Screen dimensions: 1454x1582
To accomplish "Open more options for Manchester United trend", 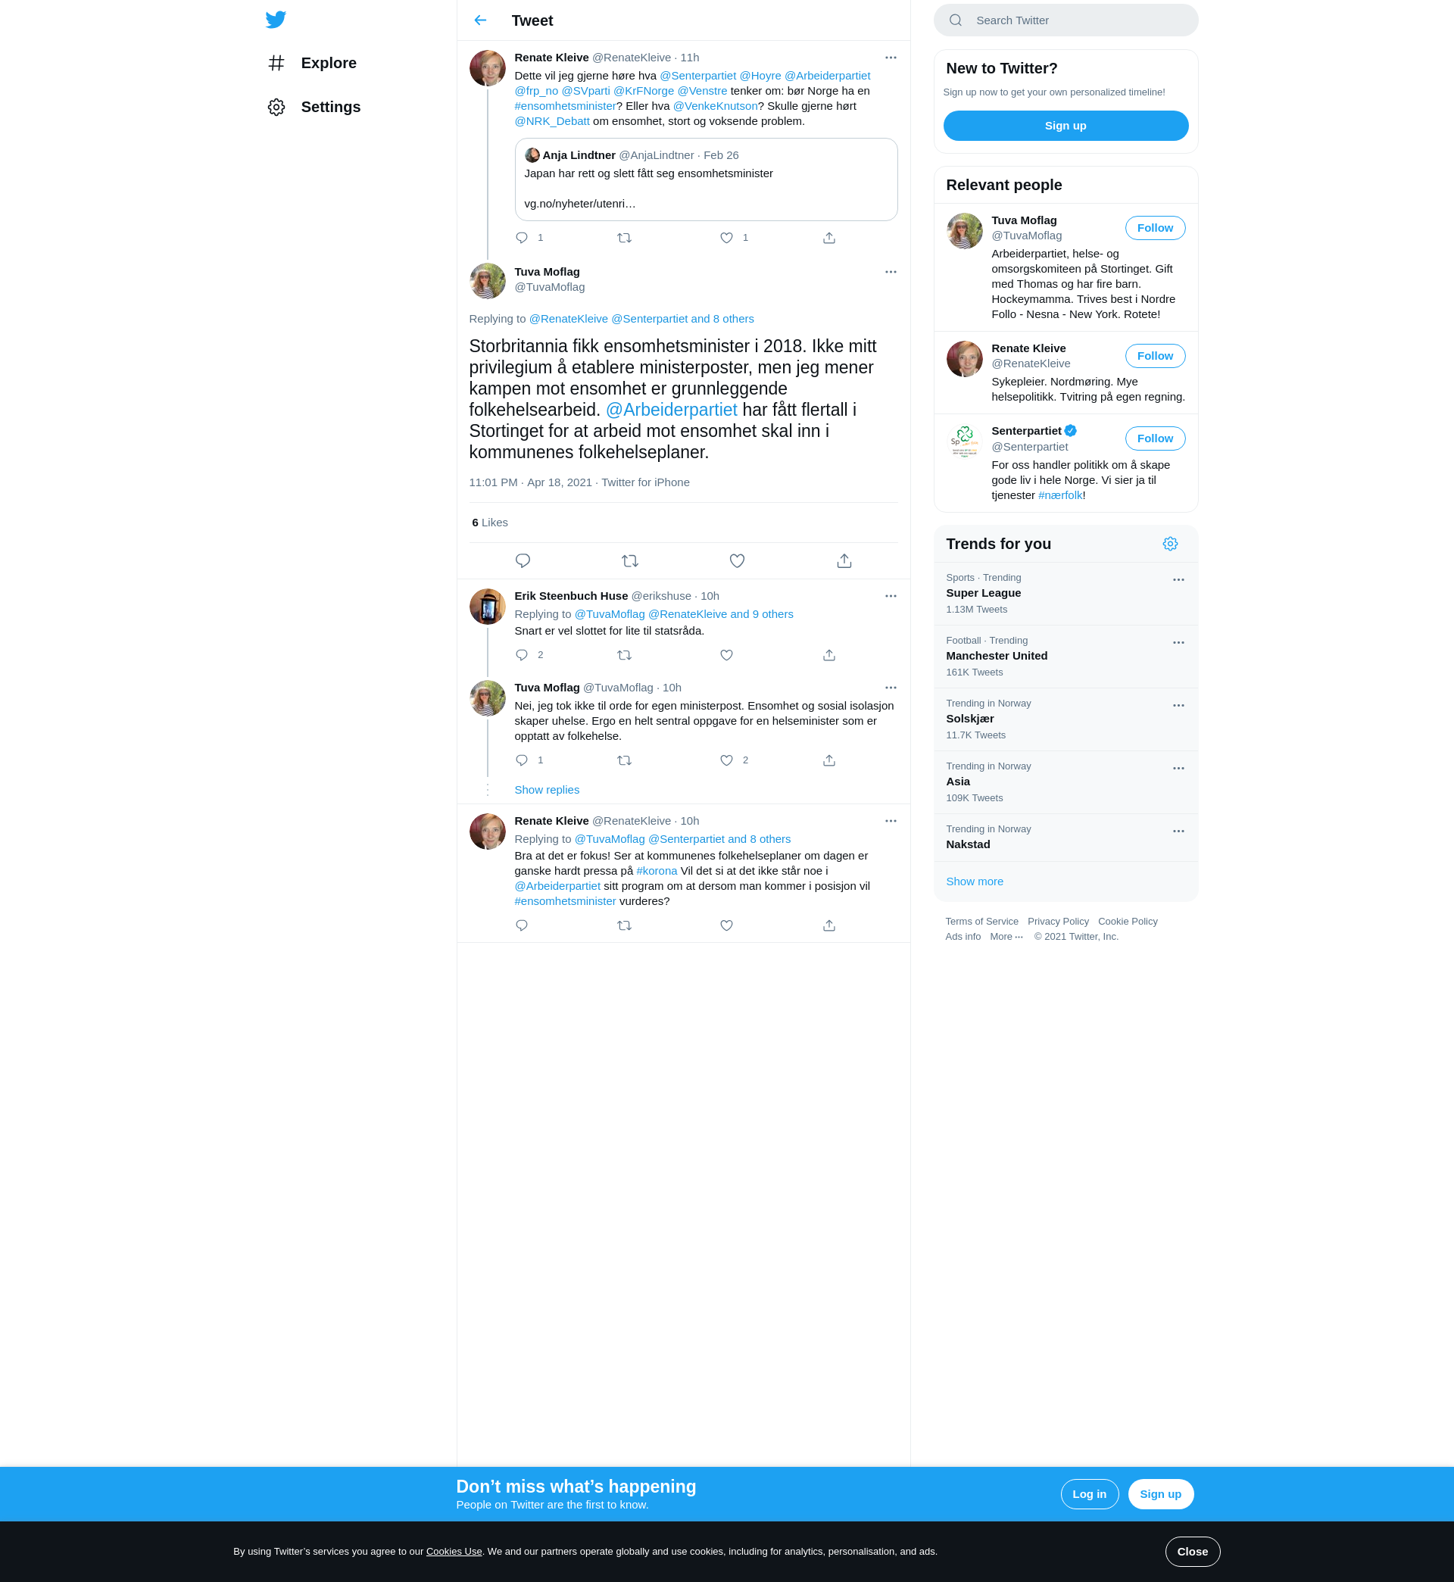I will click(1178, 643).
